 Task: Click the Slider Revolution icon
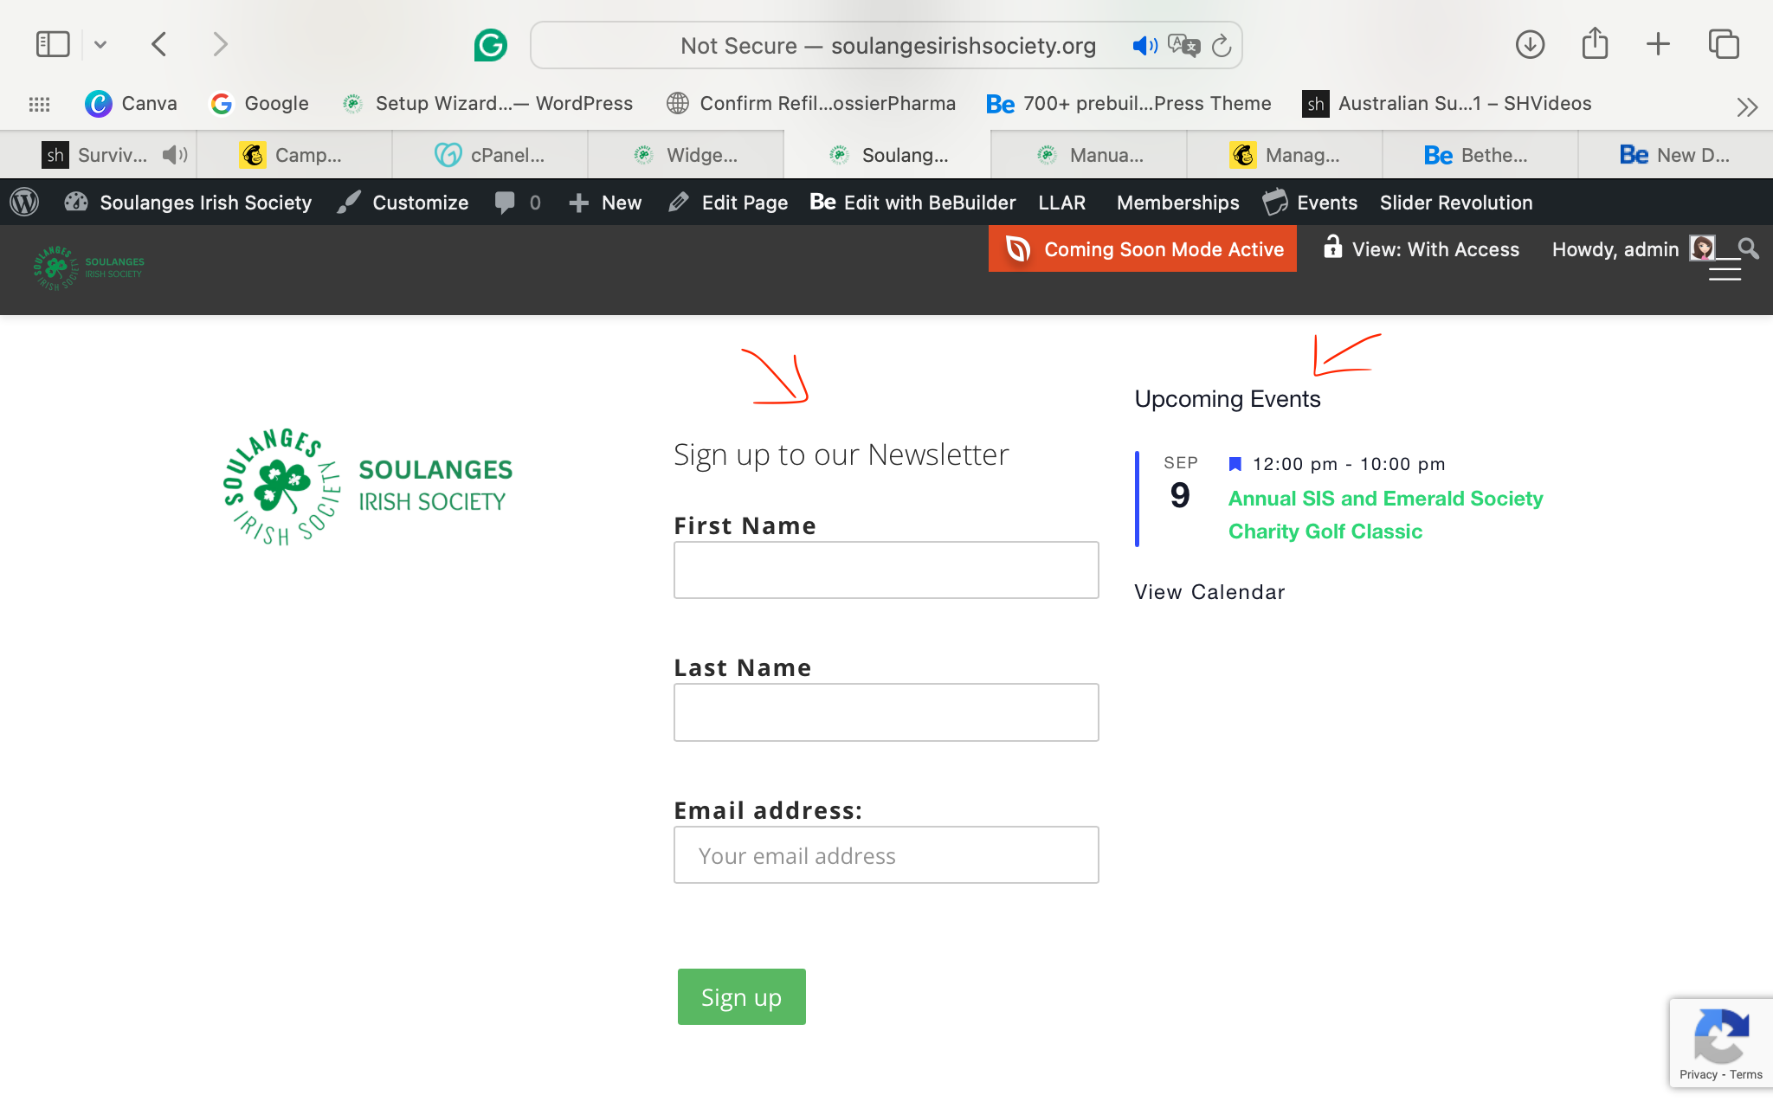[1456, 202]
